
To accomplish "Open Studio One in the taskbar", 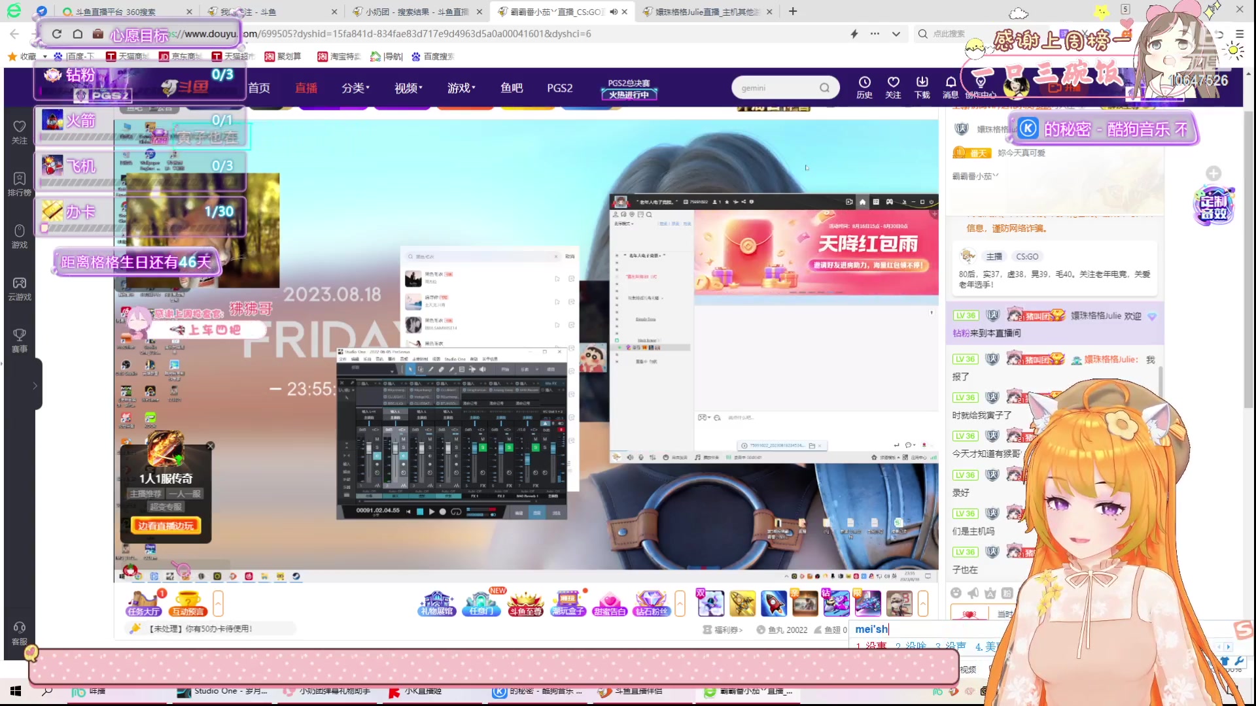I will coord(222,691).
